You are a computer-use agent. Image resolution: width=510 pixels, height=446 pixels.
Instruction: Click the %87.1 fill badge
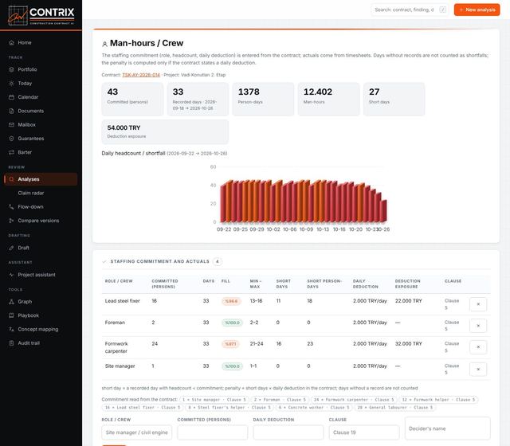230,344
